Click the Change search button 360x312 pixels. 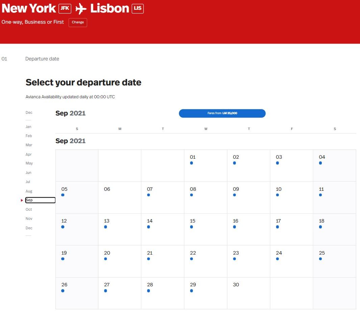pyautogui.click(x=78, y=23)
